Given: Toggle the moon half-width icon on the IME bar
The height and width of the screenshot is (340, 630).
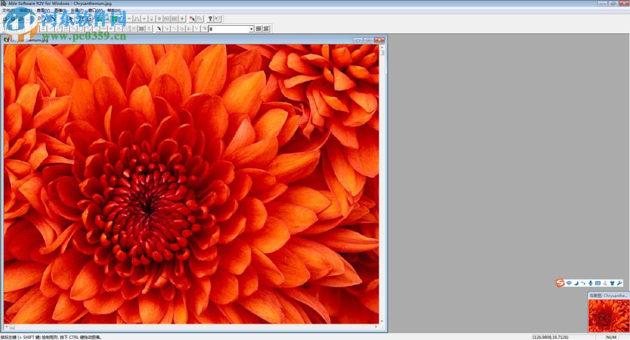Looking at the screenshot, I should click(576, 283).
